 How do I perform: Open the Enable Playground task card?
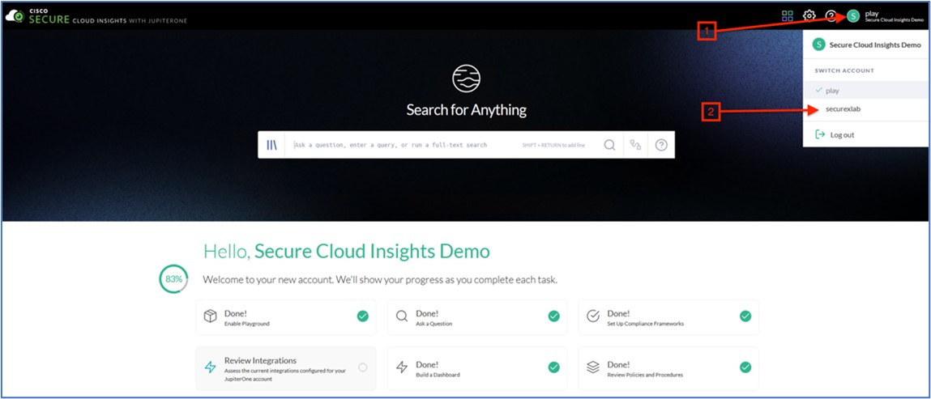(x=286, y=318)
